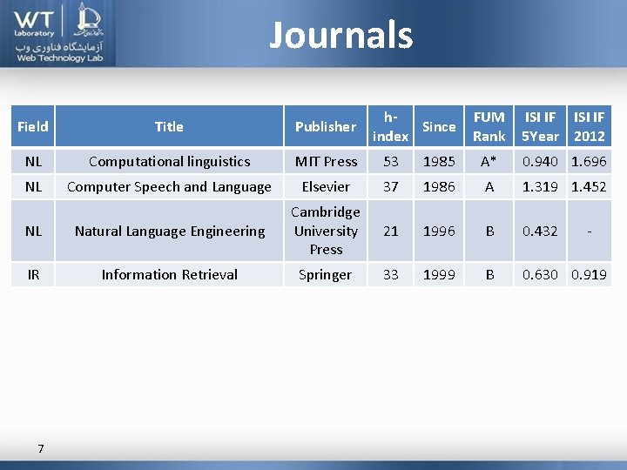This screenshot has width=627, height=470.
Task: Click the NL field in Natural Language Engineering row
Action: [33, 231]
